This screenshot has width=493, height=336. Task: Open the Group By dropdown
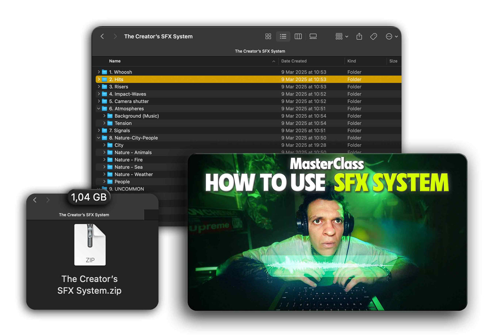click(x=341, y=36)
